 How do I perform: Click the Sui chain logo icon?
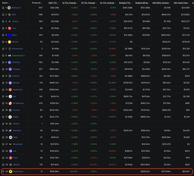click(x=10, y=96)
